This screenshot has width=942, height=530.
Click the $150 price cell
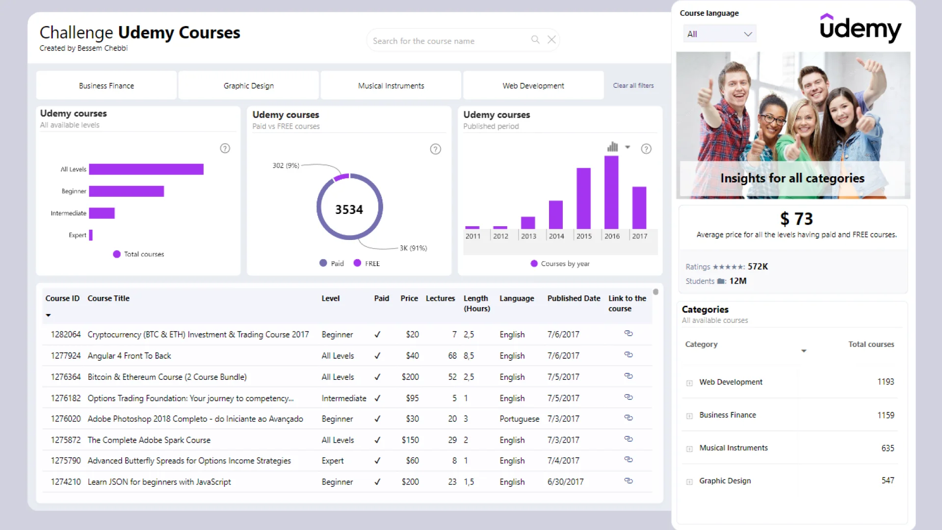[410, 440]
